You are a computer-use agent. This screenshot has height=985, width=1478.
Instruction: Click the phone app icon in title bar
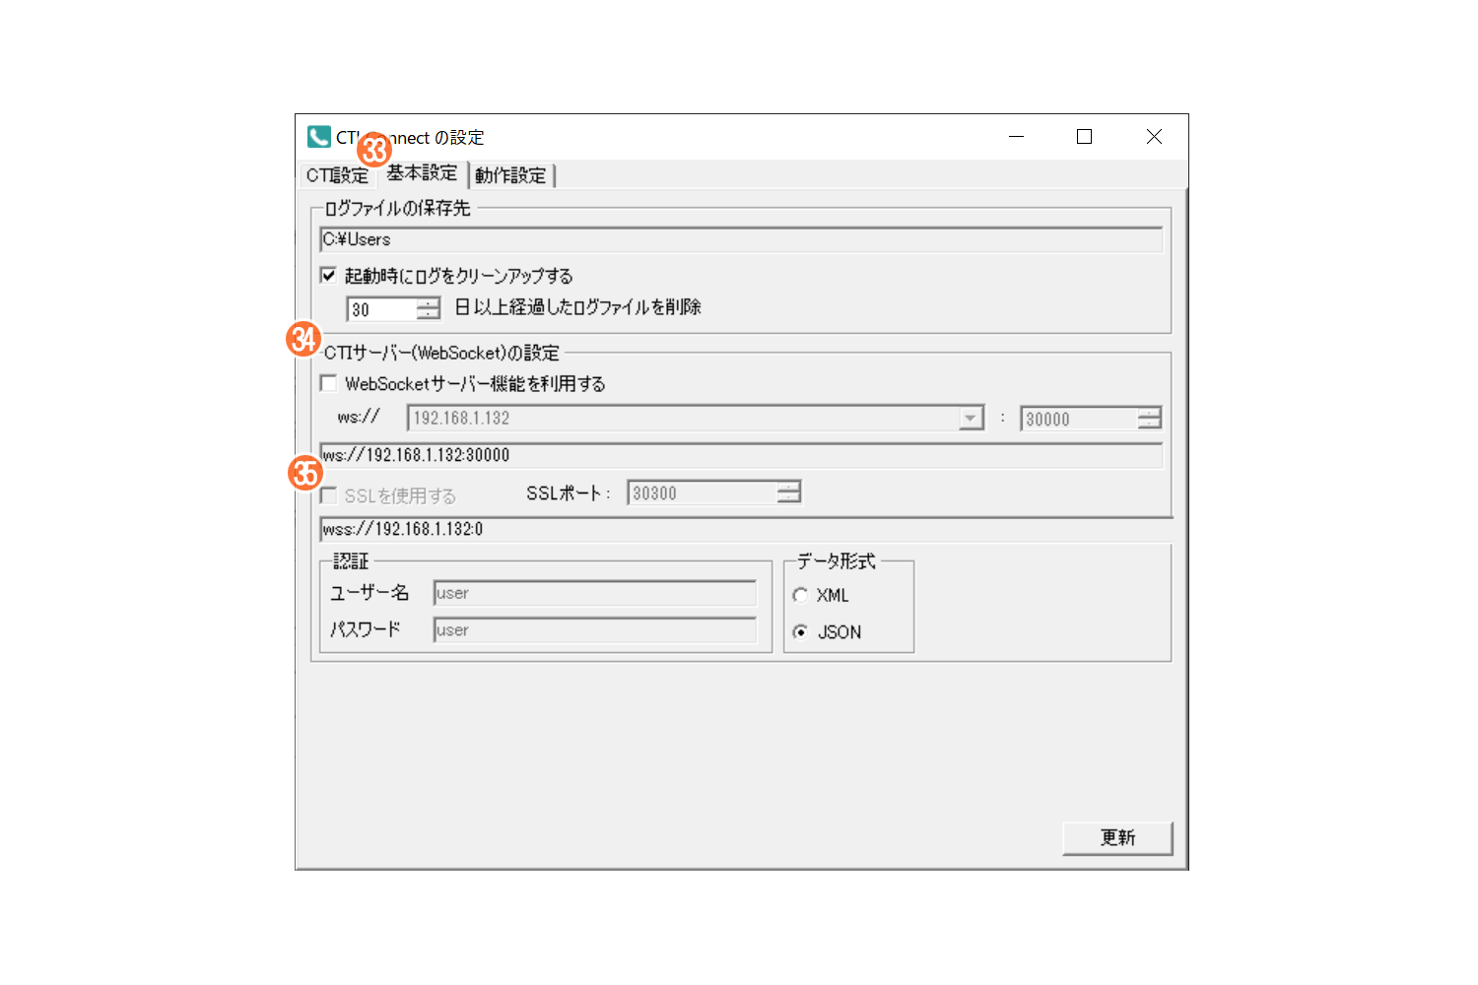318,136
